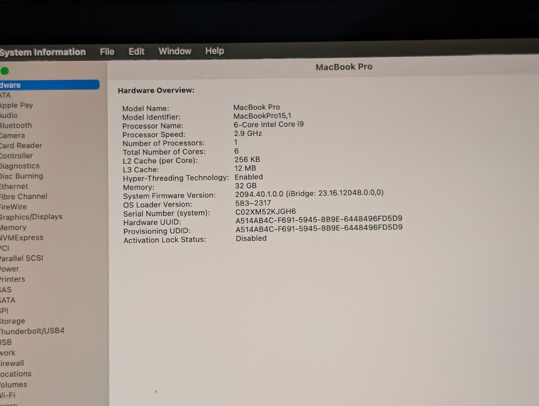Select the System Firmware Version value
Viewport: 539px width, 406px height.
pos(309,193)
